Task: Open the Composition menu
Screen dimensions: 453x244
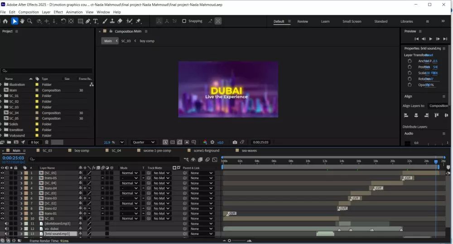Action: (x=29, y=12)
